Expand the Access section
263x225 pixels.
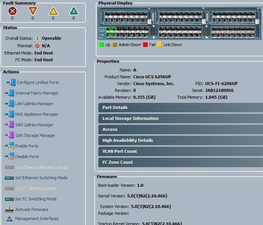pos(181,129)
